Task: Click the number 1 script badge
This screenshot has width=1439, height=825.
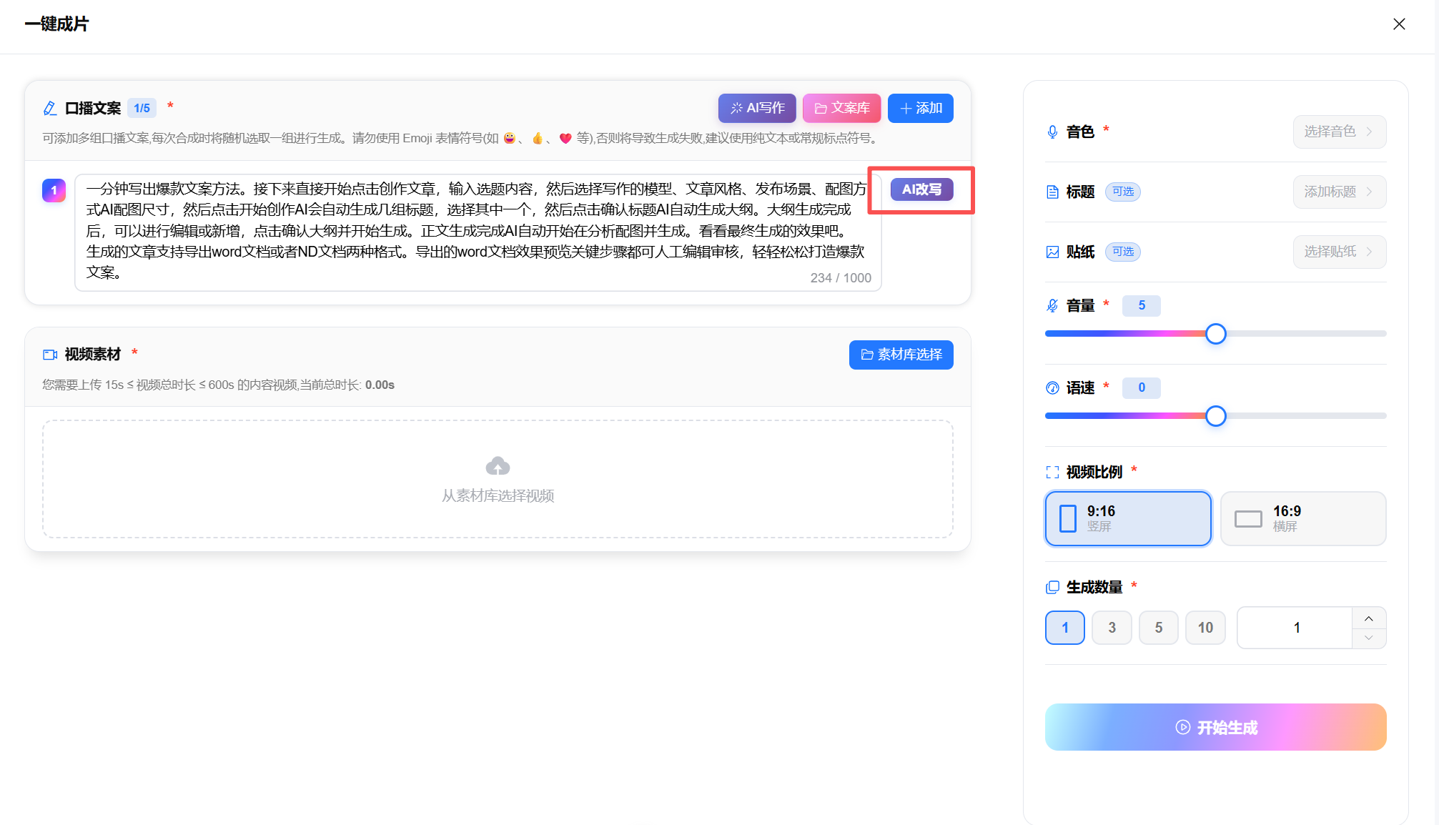Action: point(54,190)
